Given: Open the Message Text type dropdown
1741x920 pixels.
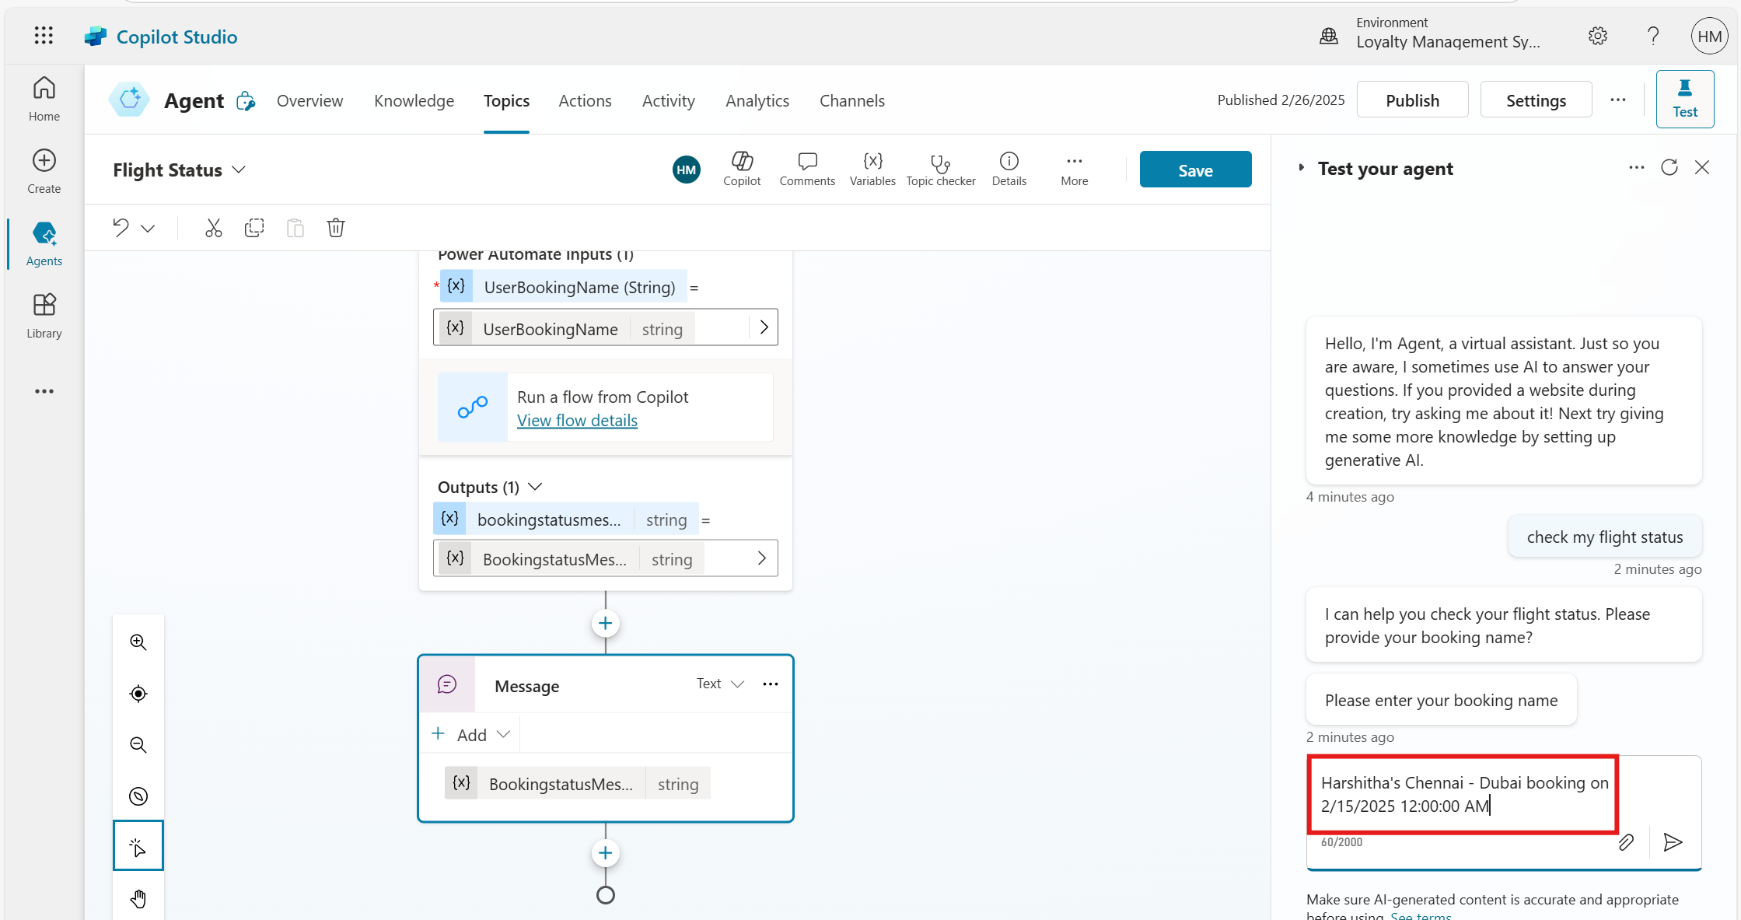Looking at the screenshot, I should point(720,684).
